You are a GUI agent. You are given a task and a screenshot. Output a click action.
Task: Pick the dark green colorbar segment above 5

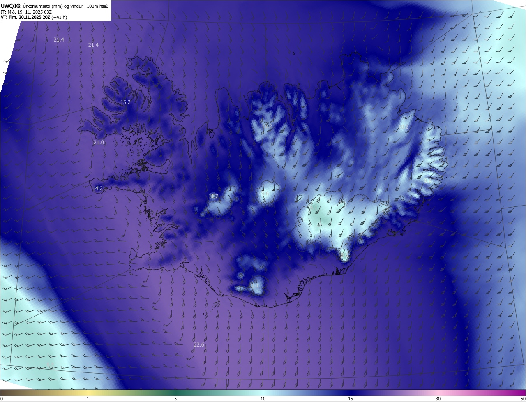tap(175, 393)
